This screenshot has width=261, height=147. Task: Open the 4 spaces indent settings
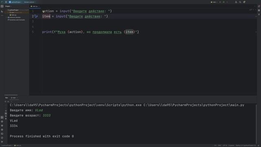[231, 145]
